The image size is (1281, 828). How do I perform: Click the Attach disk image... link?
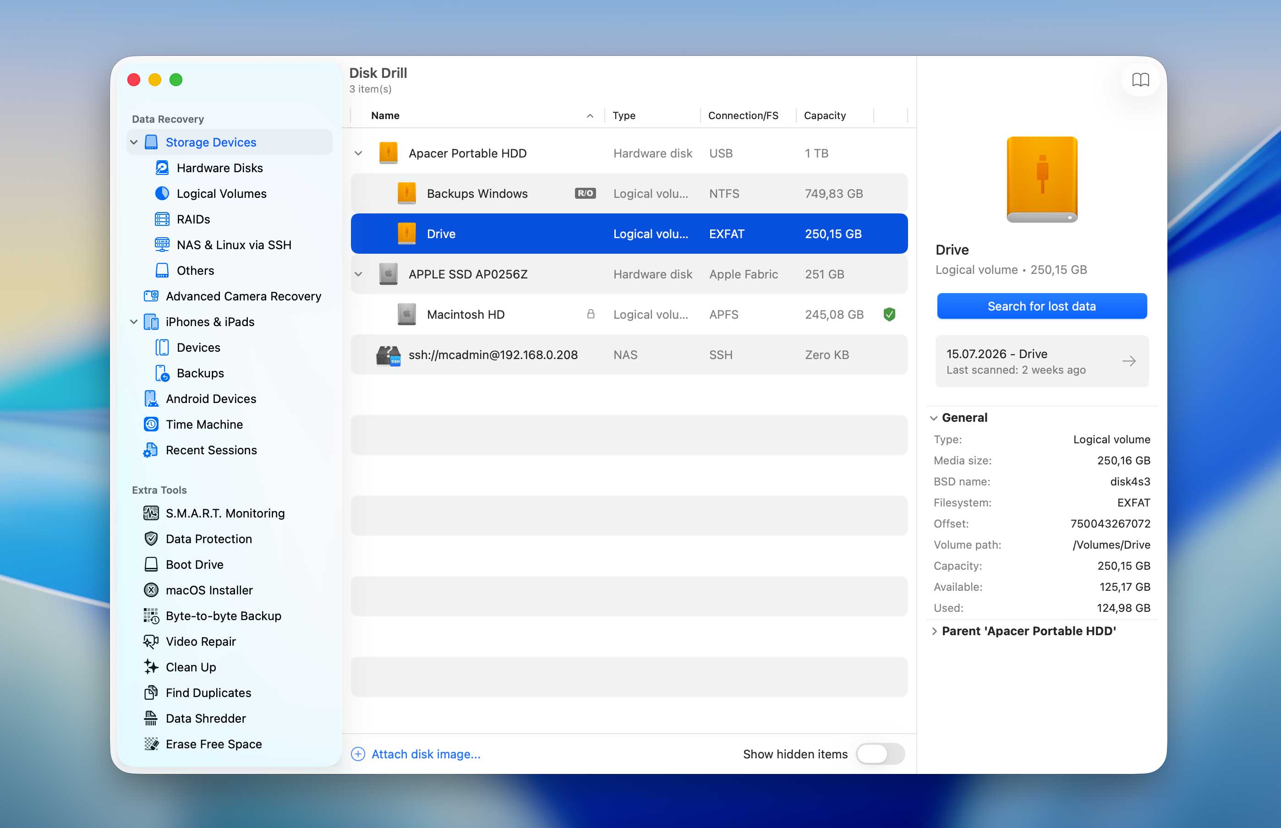pos(426,754)
